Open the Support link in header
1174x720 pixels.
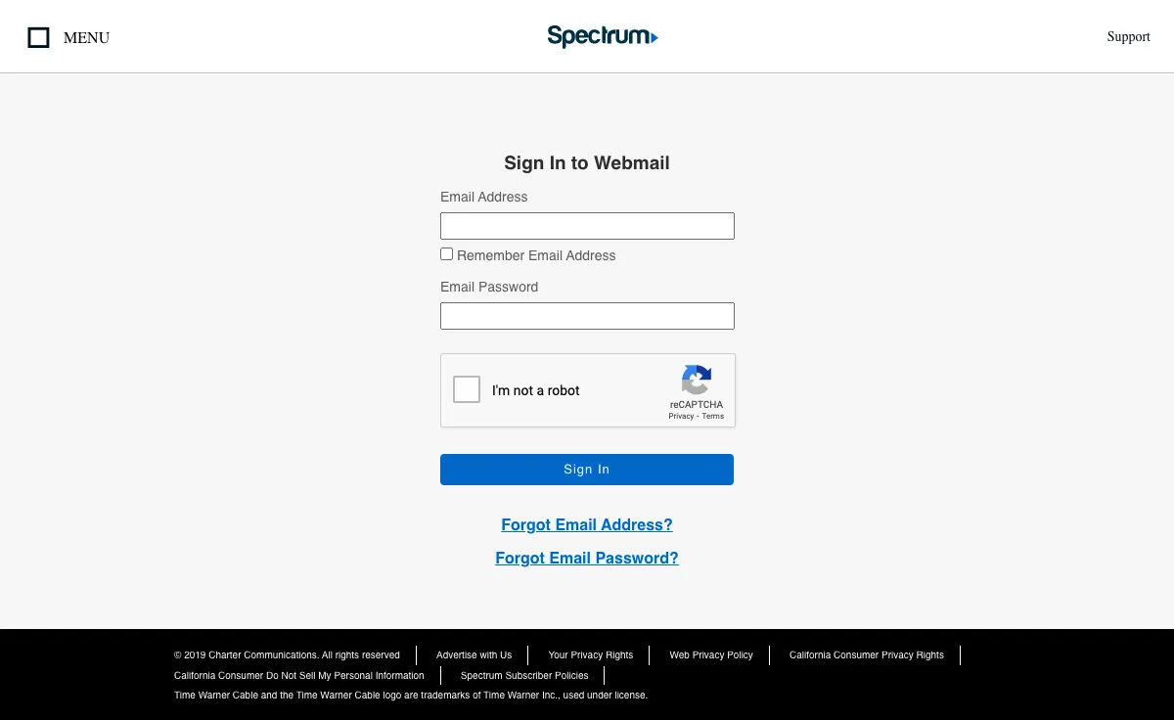[x=1128, y=37]
